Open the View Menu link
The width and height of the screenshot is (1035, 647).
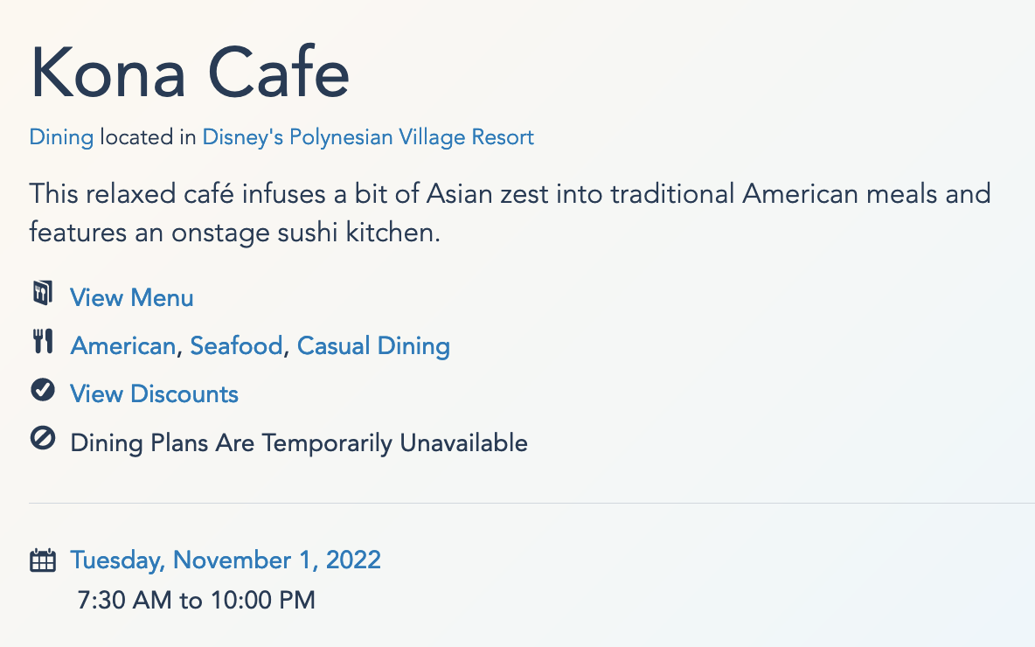click(x=132, y=298)
